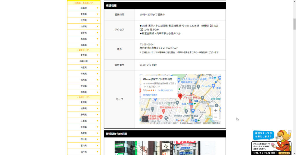Click the phone number 0120-045-019
Image resolution: width=296 pixels, height=155 pixels.
(148, 65)
